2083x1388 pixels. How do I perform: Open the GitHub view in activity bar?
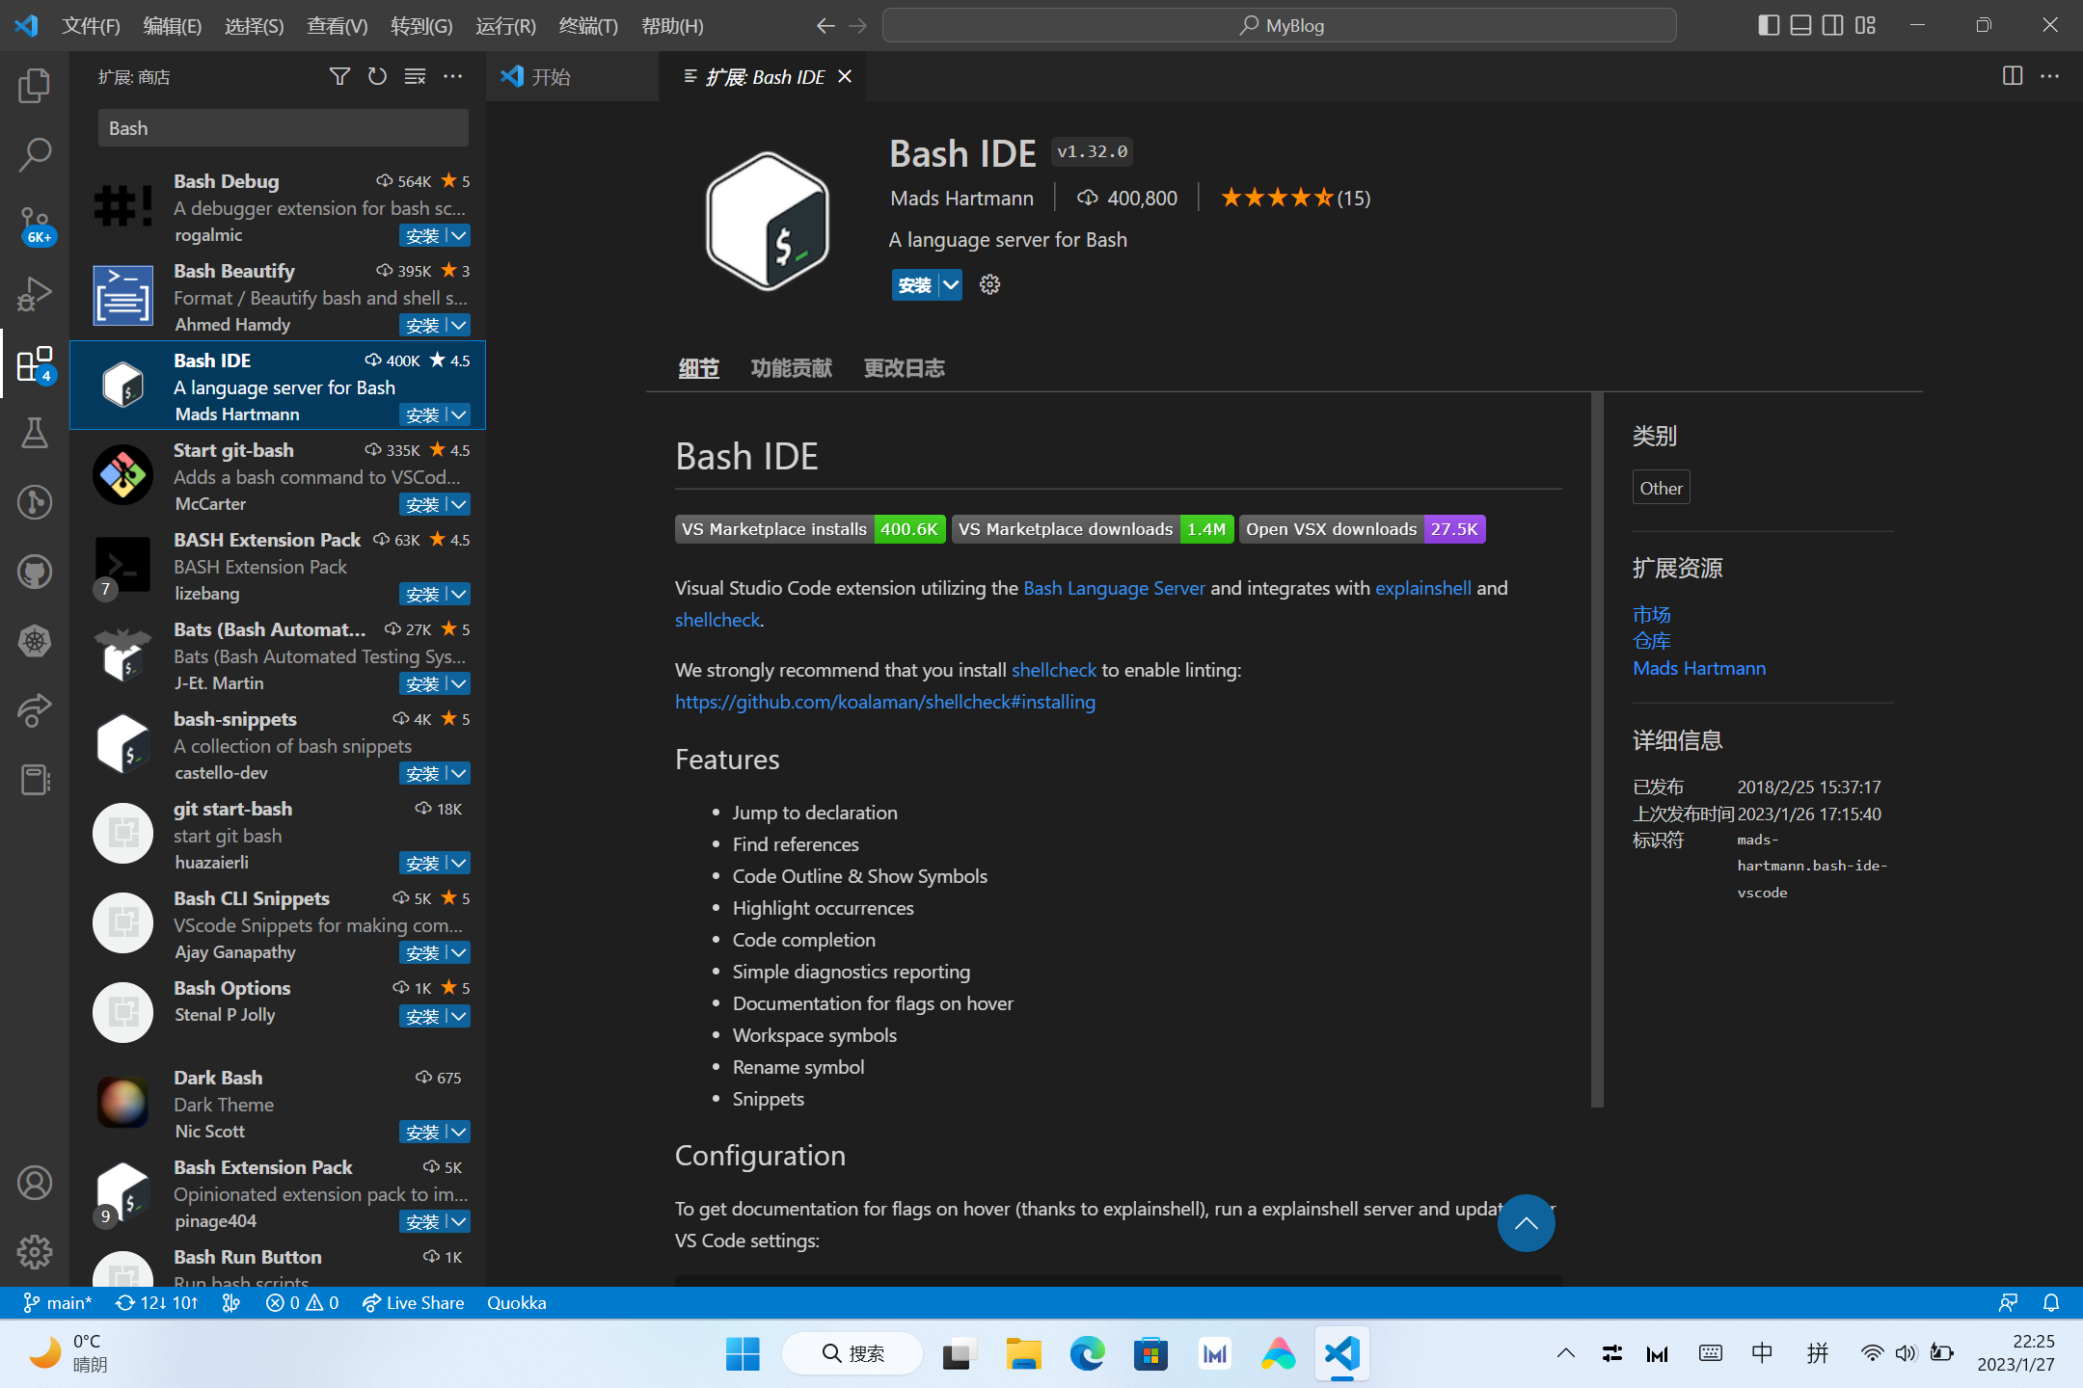point(35,572)
